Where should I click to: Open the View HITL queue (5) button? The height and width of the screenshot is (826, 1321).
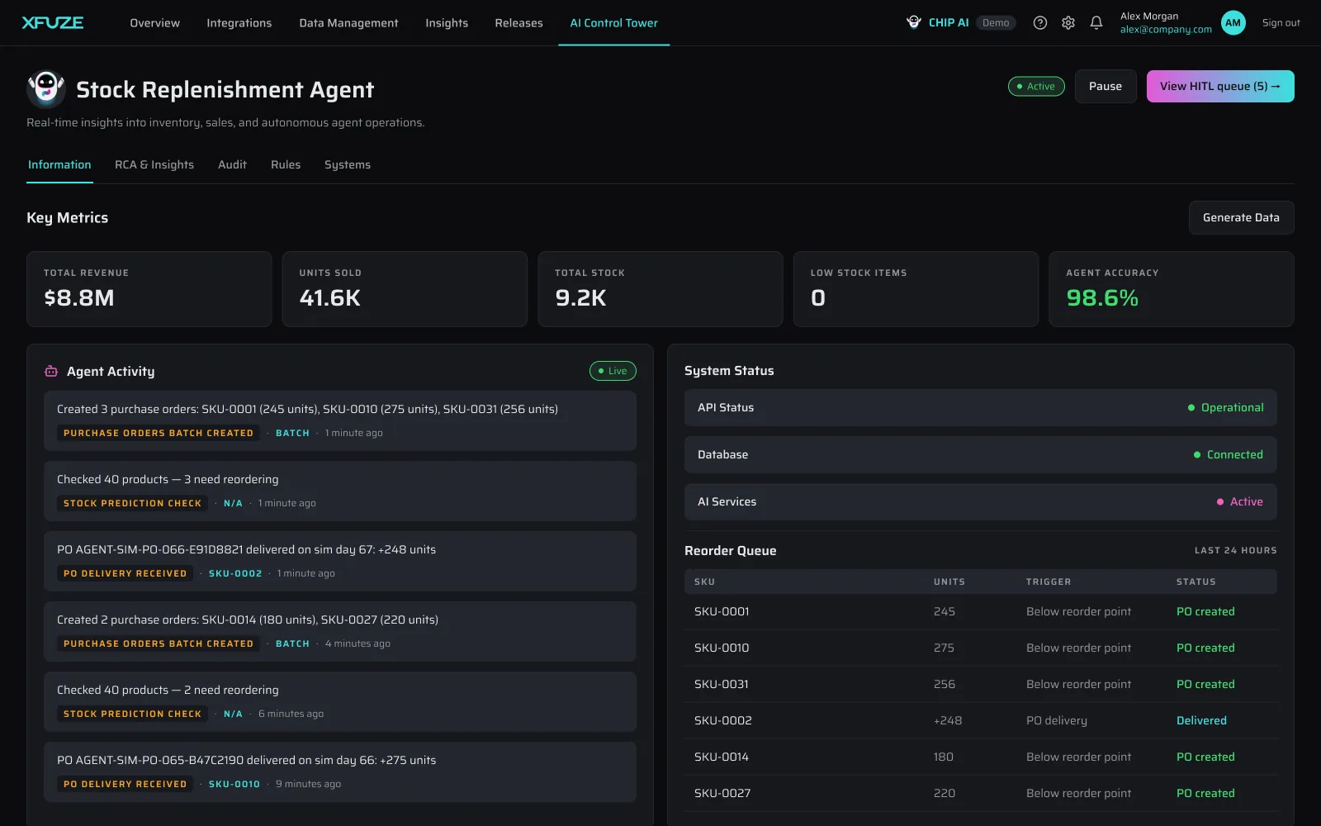coord(1220,86)
